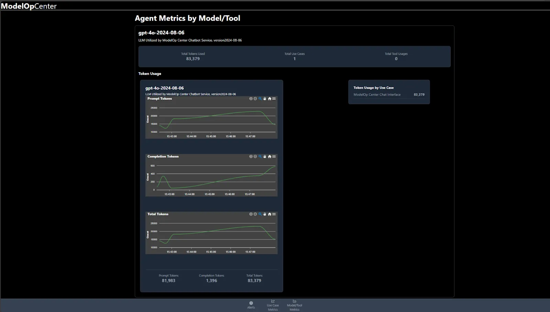Go to the Alerts tab
The image size is (550, 312).
(x=251, y=305)
